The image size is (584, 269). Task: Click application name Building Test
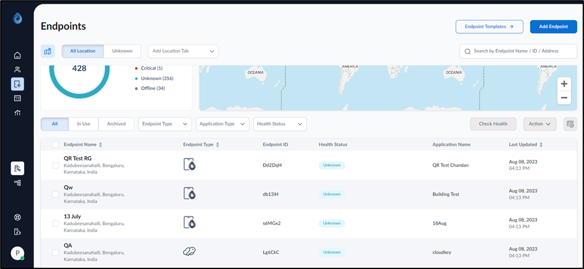446,194
